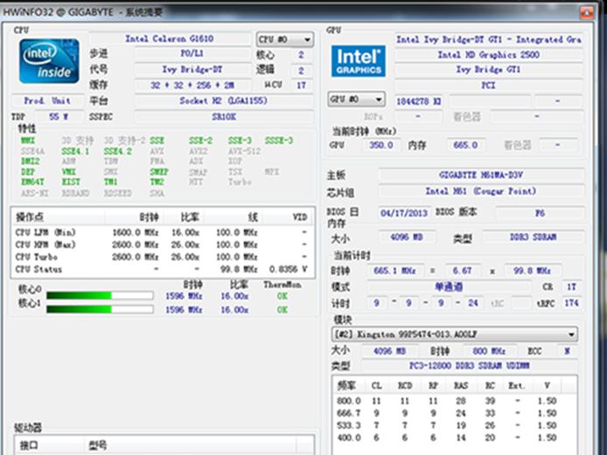Screen dimensions: 607x455
Task: Click the GIGABYTE H61MA-D3V motherboard field
Action: (481, 176)
